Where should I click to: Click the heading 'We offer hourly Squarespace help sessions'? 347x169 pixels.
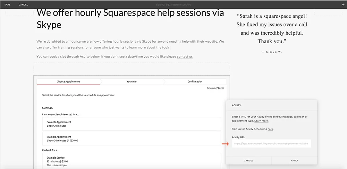click(130, 19)
